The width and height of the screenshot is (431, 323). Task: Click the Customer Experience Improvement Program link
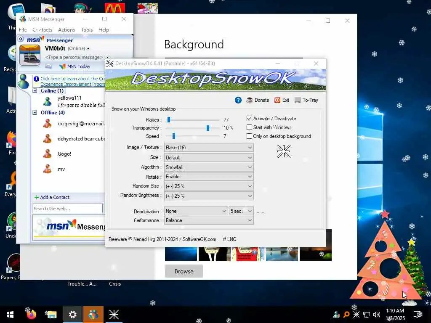(x=72, y=81)
